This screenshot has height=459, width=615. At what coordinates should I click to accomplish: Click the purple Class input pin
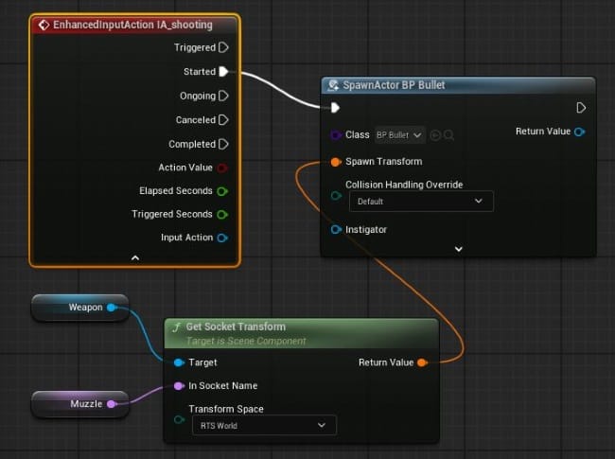336,135
